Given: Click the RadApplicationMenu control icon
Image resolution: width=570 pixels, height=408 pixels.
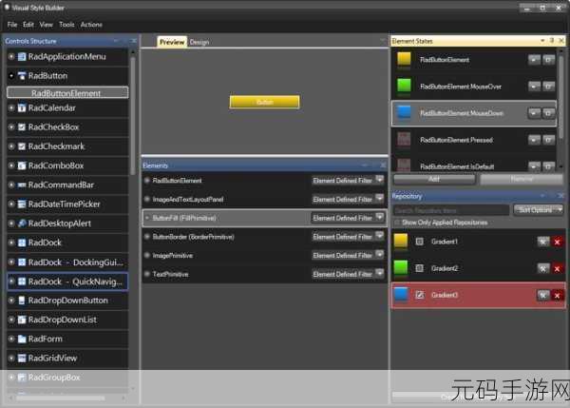Looking at the screenshot, I should point(22,56).
